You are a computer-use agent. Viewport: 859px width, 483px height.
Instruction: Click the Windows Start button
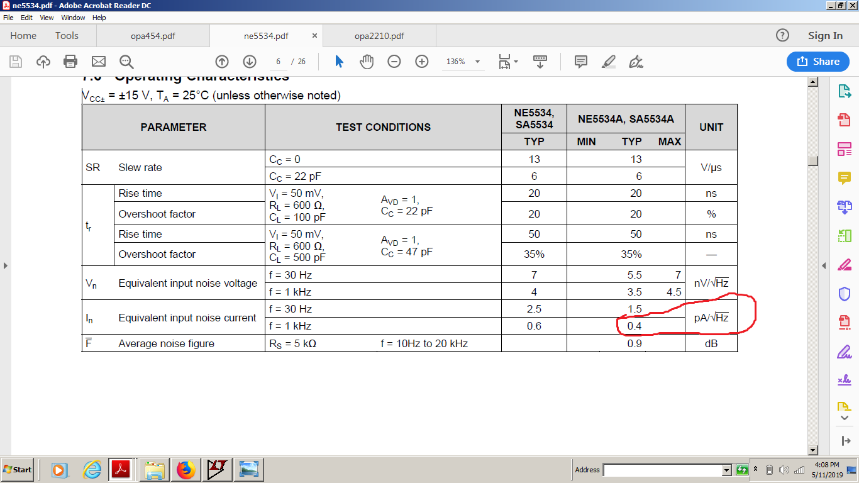18,469
